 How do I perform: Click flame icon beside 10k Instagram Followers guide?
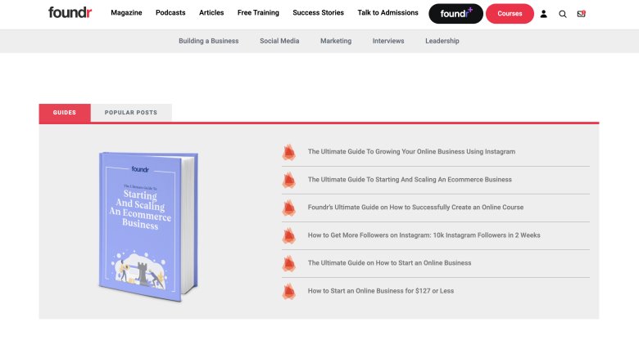289,235
